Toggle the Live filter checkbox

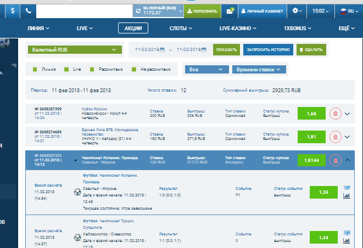point(66,70)
